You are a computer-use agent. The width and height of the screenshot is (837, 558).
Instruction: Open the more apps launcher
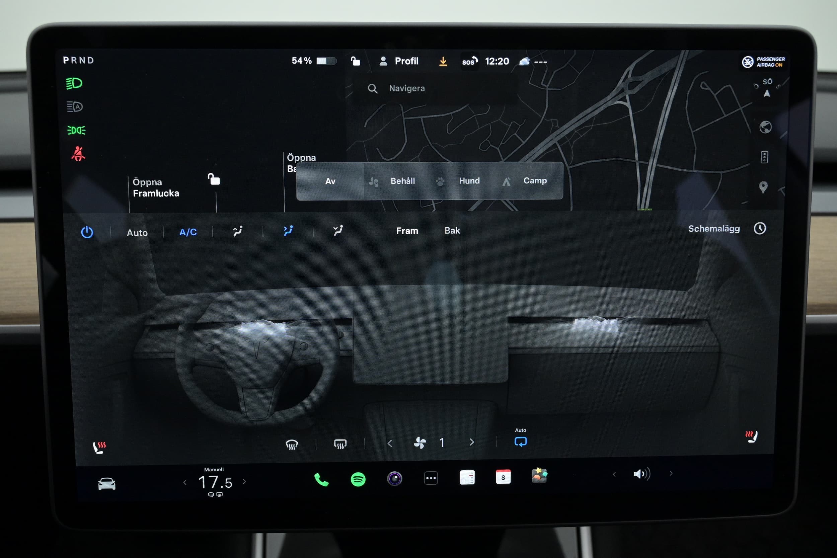pyautogui.click(x=431, y=478)
